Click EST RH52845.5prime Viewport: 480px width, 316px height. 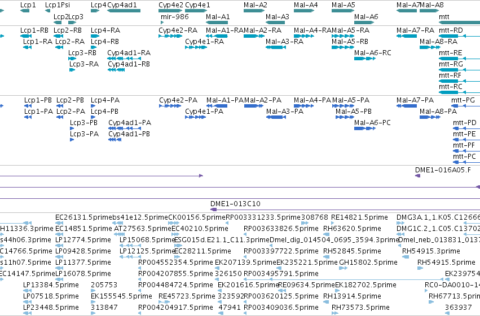pos(352,251)
